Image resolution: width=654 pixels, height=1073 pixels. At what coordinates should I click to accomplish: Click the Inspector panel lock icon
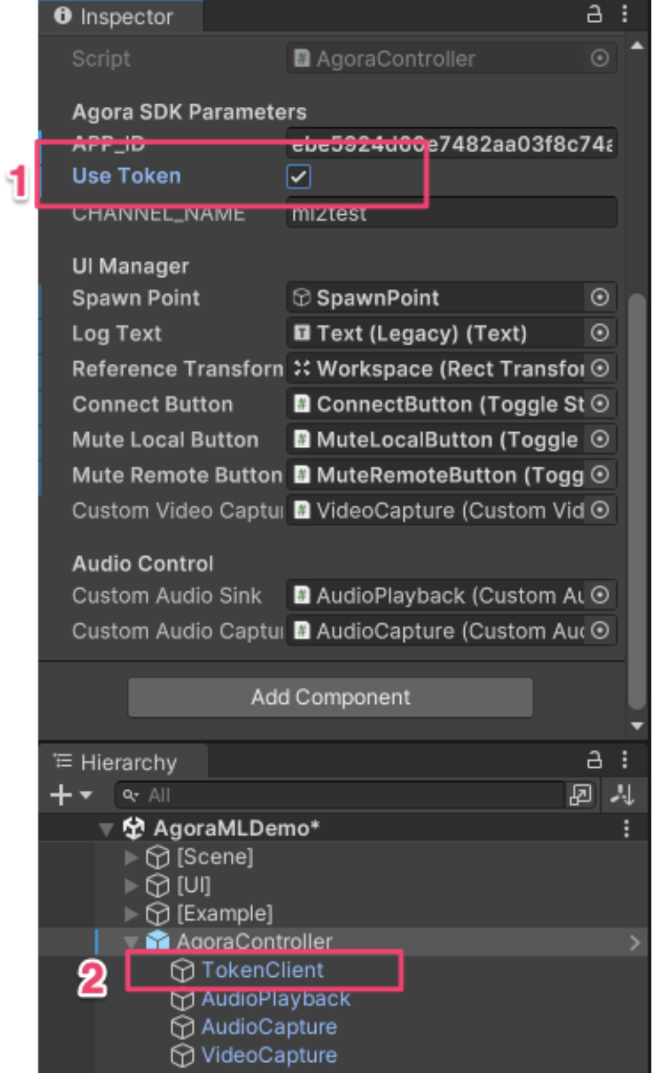pos(594,14)
